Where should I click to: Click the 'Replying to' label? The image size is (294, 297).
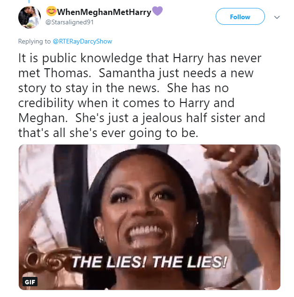(34, 41)
